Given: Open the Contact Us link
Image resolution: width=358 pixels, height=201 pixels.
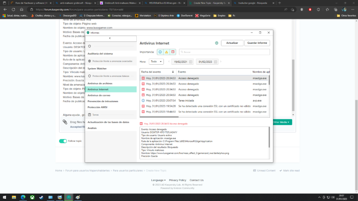Looking at the screenshot, I should [x=196, y=180].
